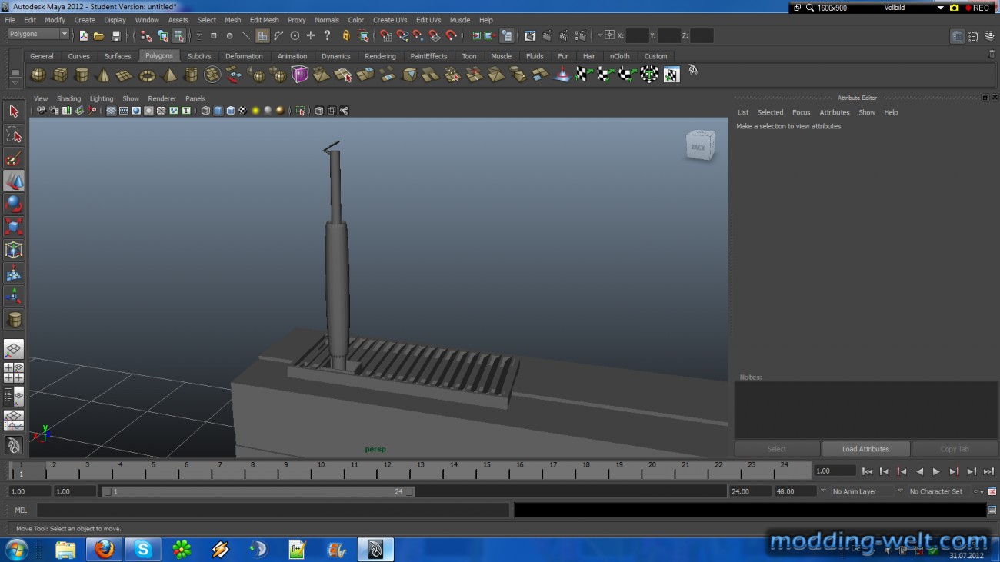The image size is (1000, 562).
Task: Click the range slider bar
Action: pos(258,491)
